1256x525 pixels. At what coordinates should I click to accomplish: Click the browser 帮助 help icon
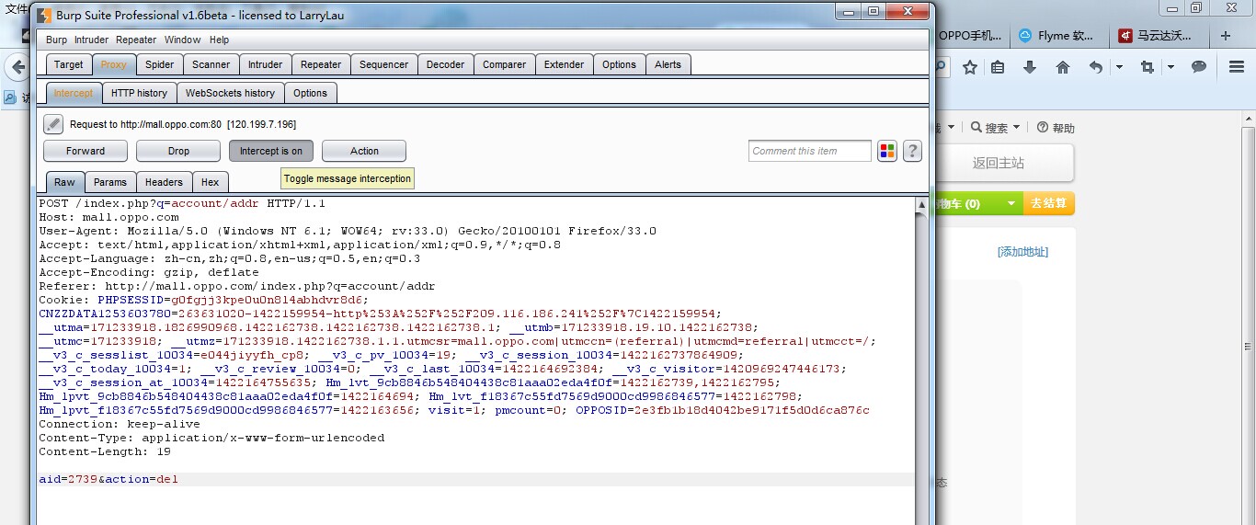[1043, 128]
